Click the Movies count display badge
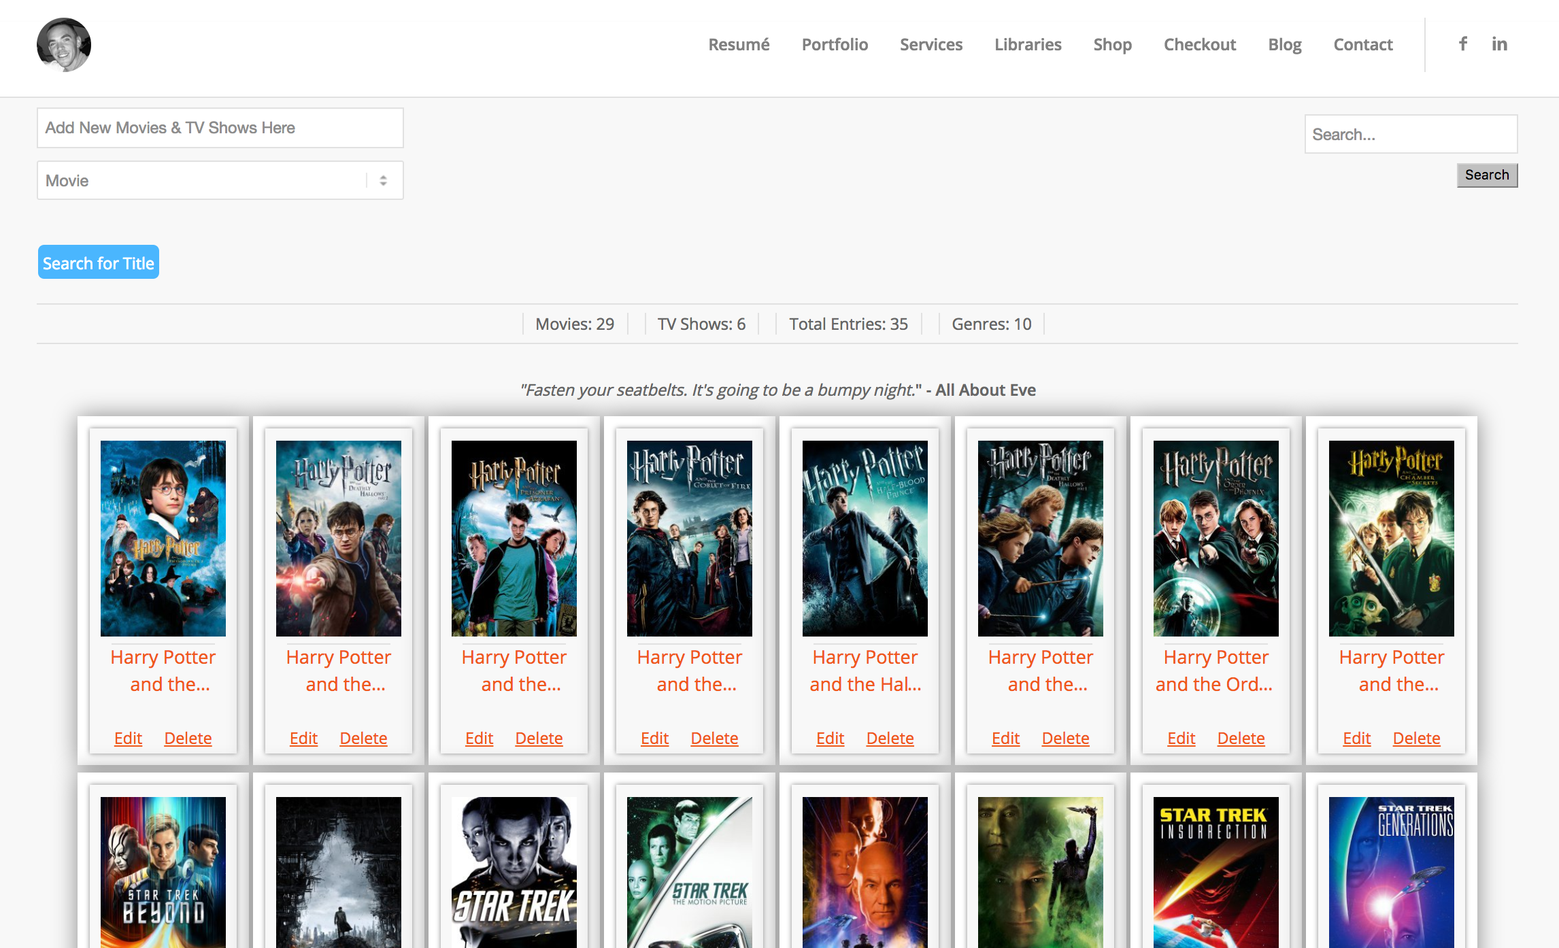The height and width of the screenshot is (948, 1559). coord(575,323)
